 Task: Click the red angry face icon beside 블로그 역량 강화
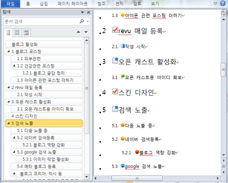point(137,152)
